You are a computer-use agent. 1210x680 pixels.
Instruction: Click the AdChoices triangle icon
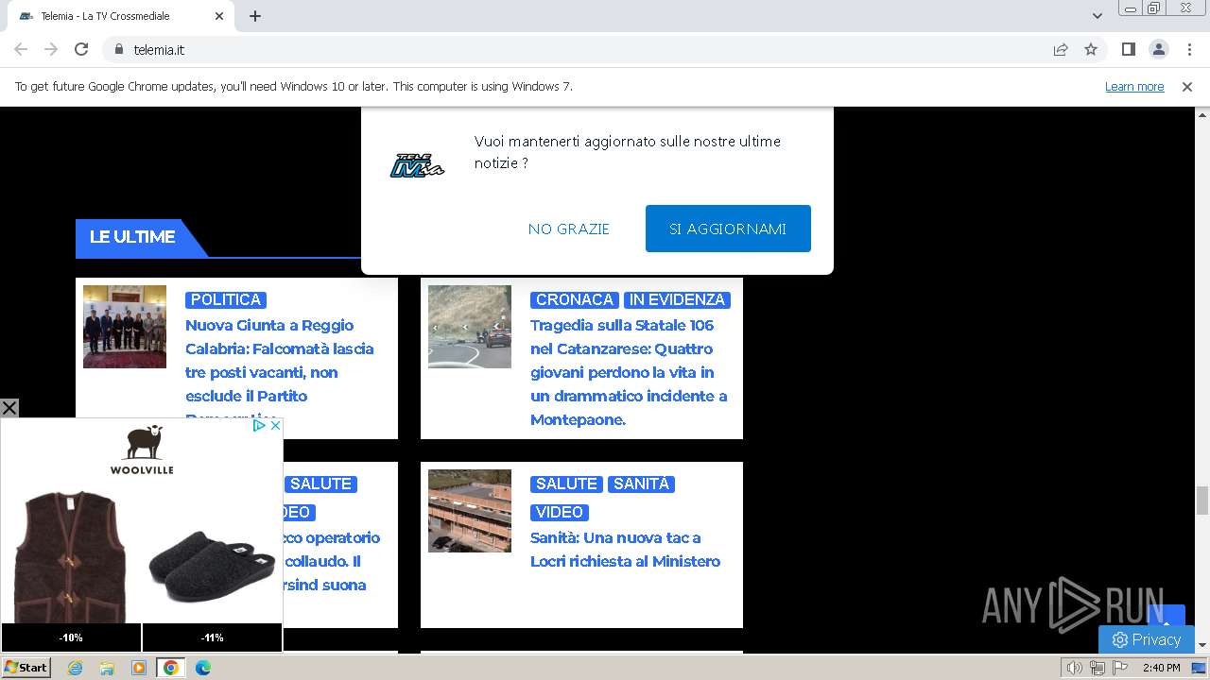259,426
